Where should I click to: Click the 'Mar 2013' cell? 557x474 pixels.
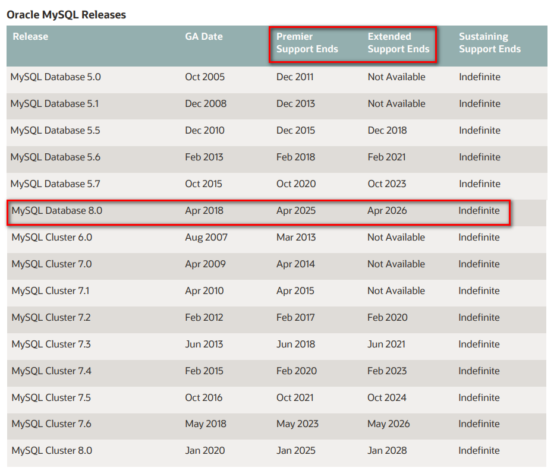click(x=296, y=237)
